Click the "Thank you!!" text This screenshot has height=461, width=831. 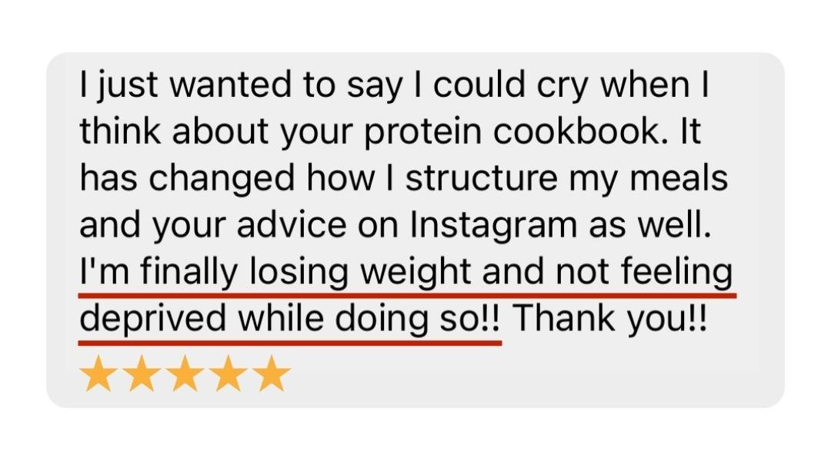click(x=609, y=319)
